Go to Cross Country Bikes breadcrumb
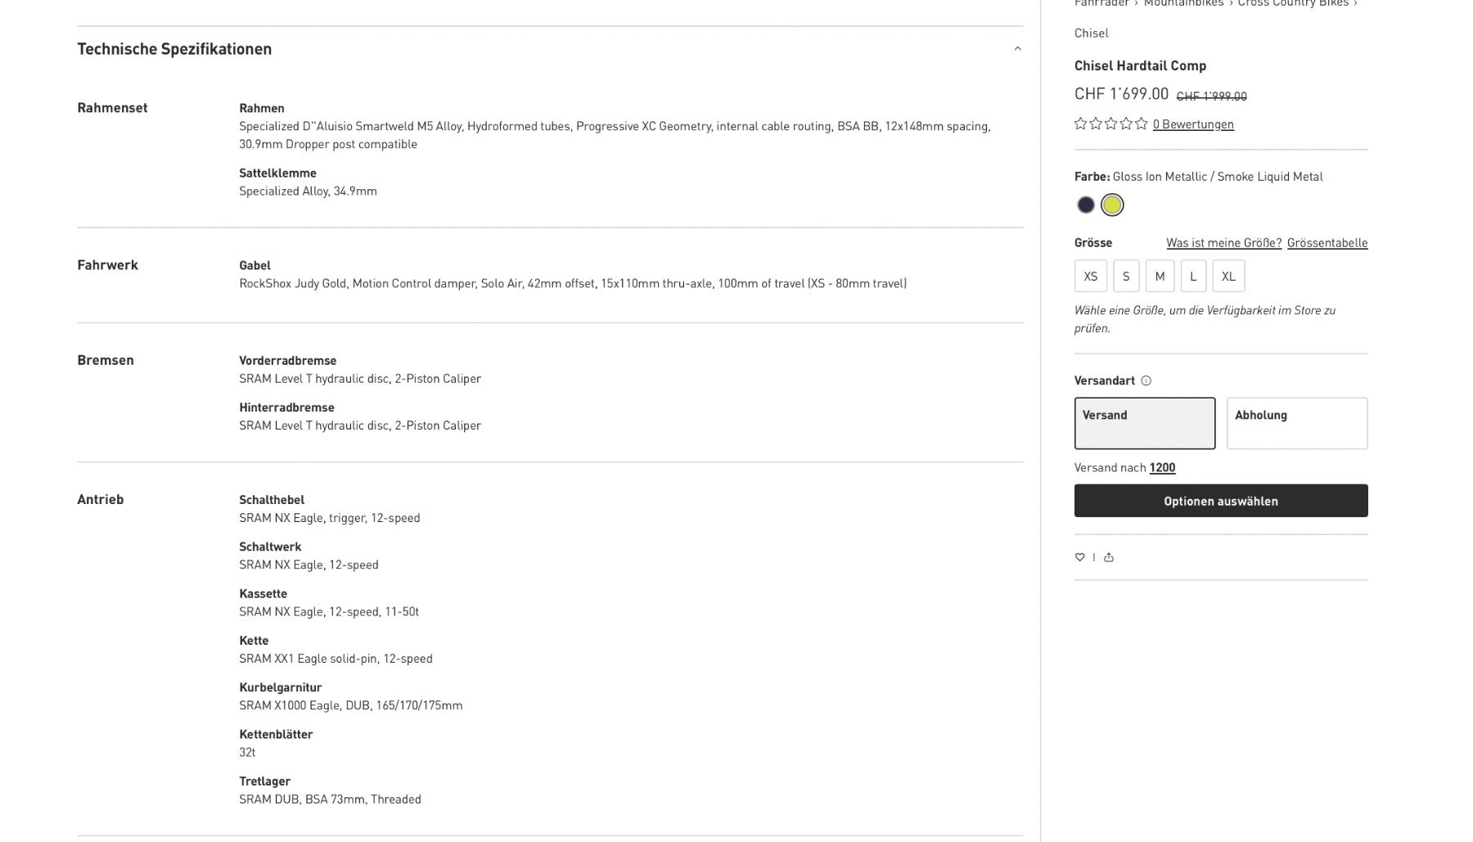The image size is (1473, 842). coord(1293,4)
